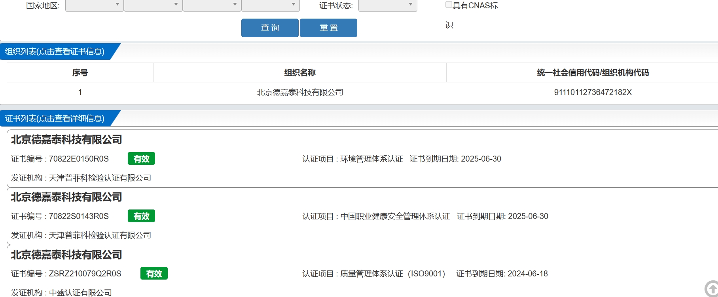The height and width of the screenshot is (297, 718).
Task: Open the first 国家地区 dropdown
Action: (x=95, y=5)
